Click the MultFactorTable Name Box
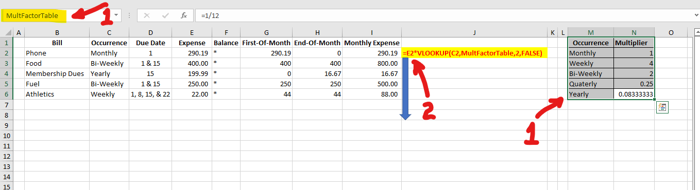Viewport: 700px width, 190px height. coord(57,15)
